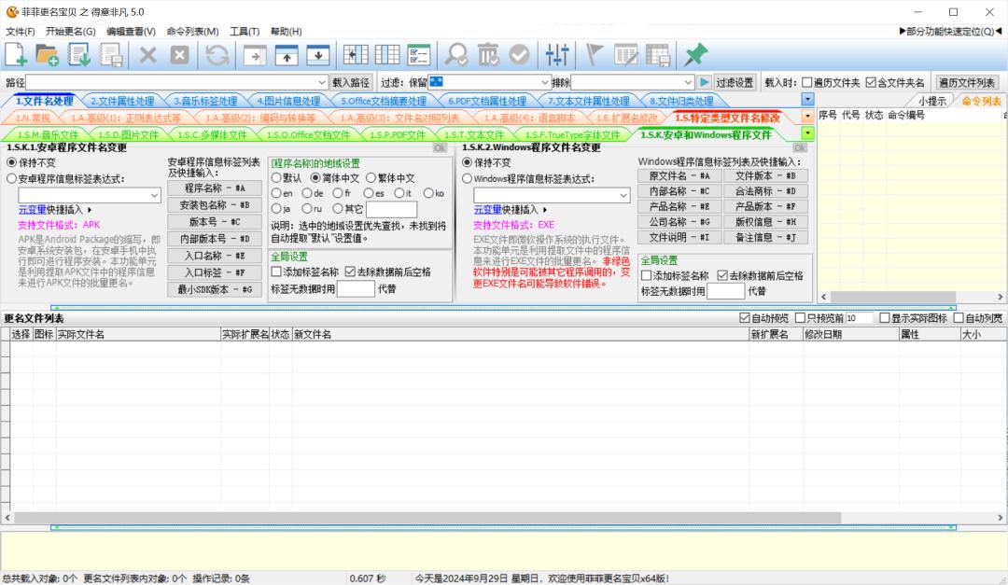Open the 工具(T) menu

point(243,31)
